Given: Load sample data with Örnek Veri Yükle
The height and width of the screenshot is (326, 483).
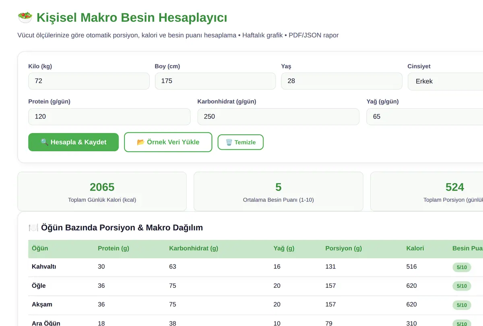Looking at the screenshot, I should (168, 142).
